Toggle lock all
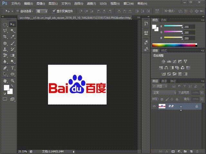 (x=177, y=99)
